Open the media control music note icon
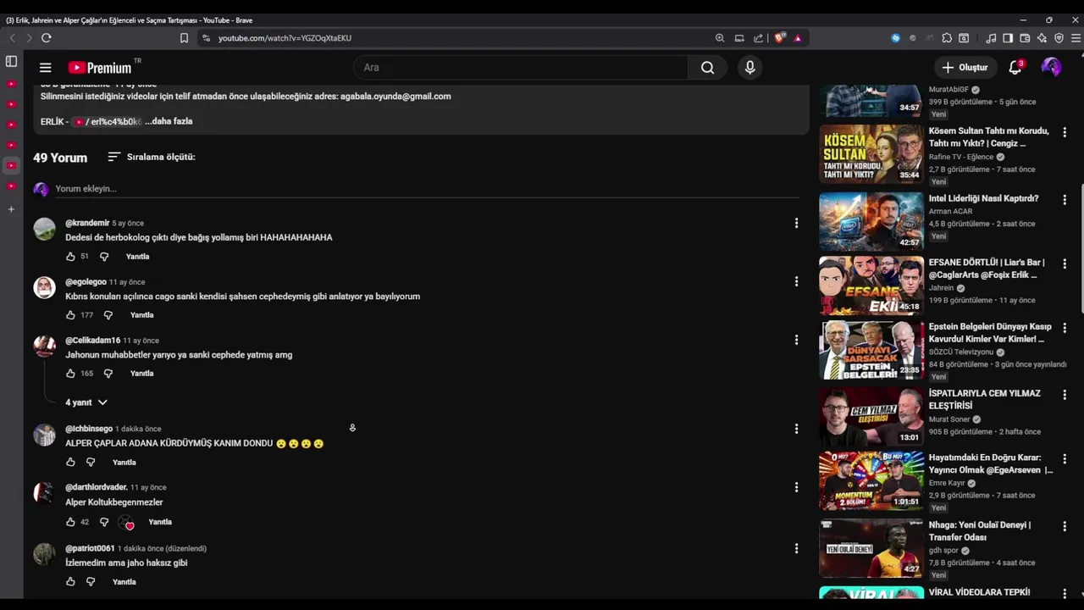Image resolution: width=1084 pixels, height=610 pixels. click(991, 38)
